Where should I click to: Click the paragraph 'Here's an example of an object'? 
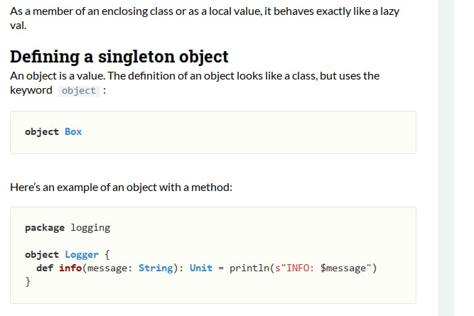pos(121,187)
